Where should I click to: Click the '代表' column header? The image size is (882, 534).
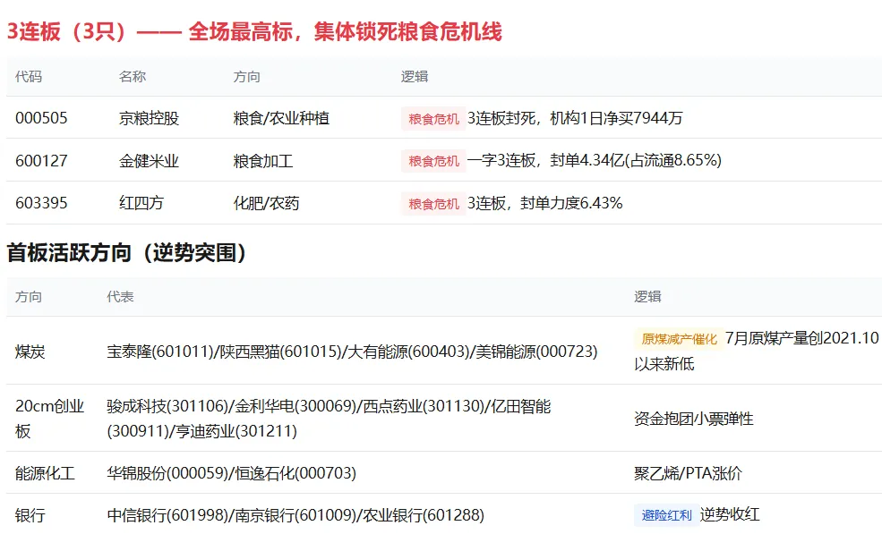120,297
